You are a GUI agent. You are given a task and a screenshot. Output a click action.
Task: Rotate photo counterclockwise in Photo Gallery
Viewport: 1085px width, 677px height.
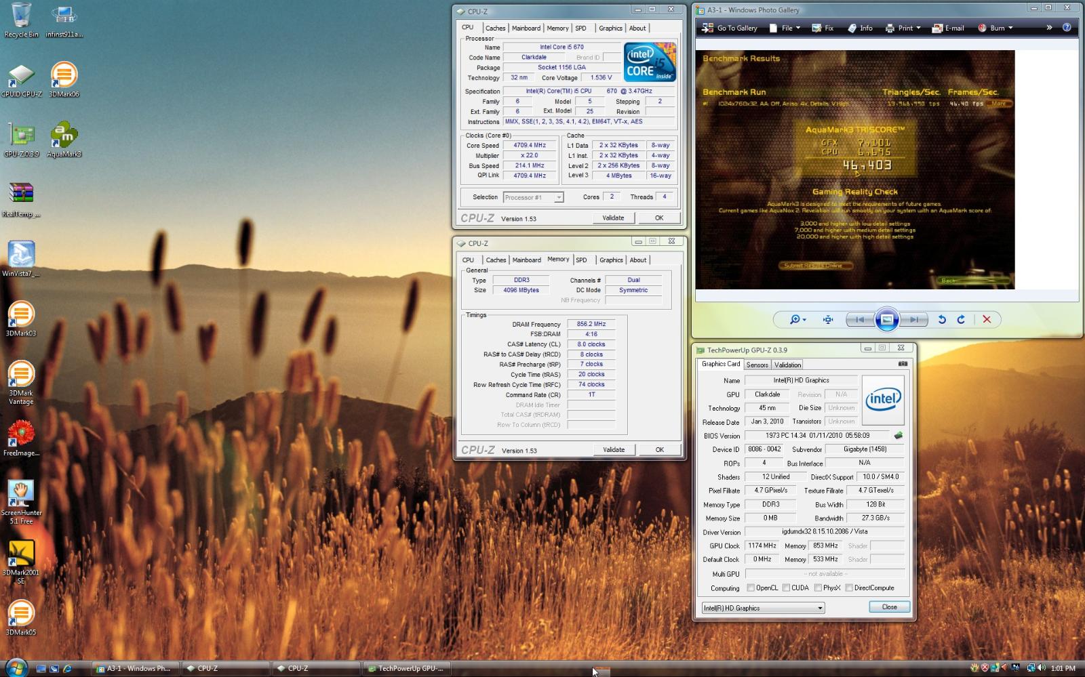[x=942, y=320]
